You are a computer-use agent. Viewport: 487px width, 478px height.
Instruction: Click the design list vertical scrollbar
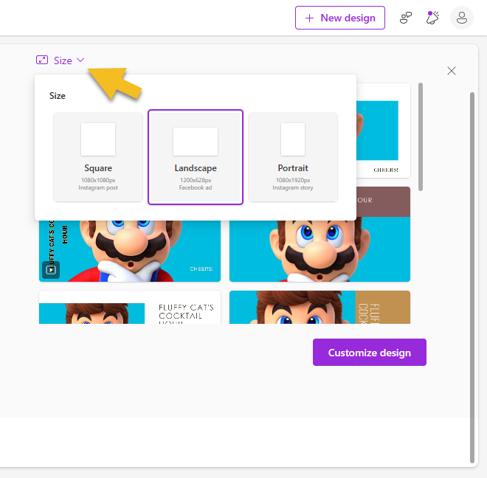point(421,136)
